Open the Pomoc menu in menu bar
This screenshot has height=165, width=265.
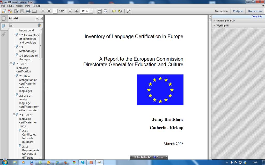click(x=36, y=6)
